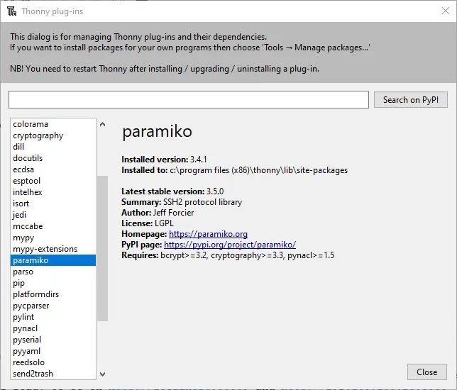The width and height of the screenshot is (457, 390).
Task: Click the package list scroll up arrow
Action: tap(102, 124)
